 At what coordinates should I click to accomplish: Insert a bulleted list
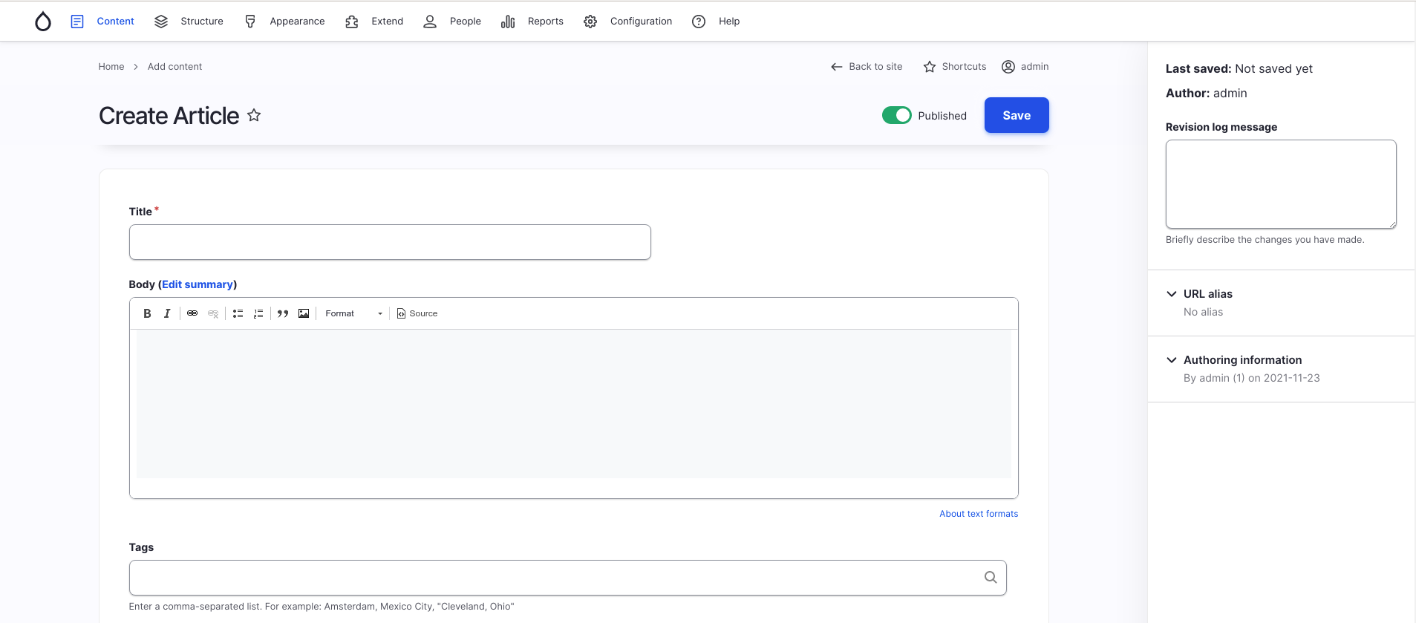(x=238, y=313)
